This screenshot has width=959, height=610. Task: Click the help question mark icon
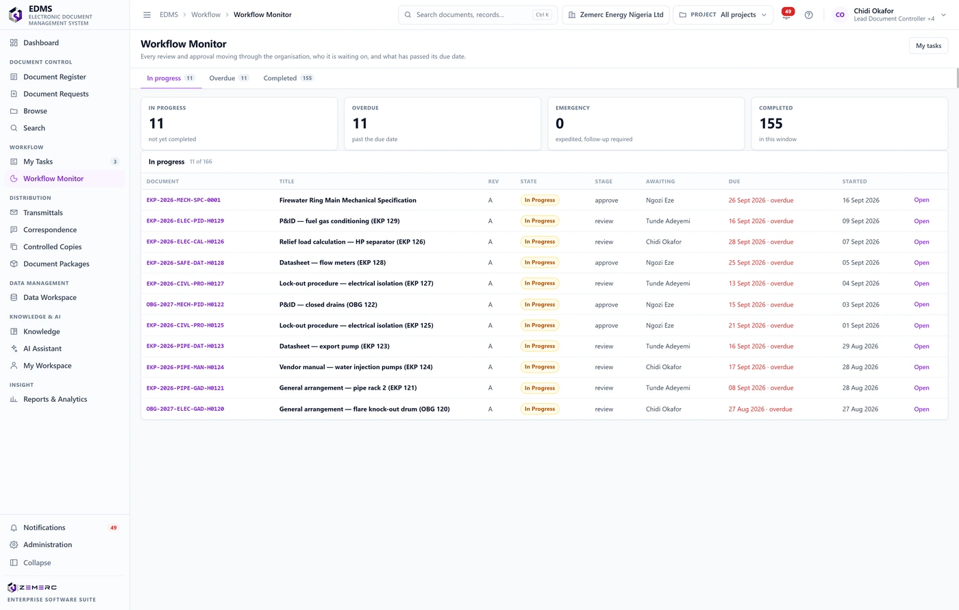point(809,14)
